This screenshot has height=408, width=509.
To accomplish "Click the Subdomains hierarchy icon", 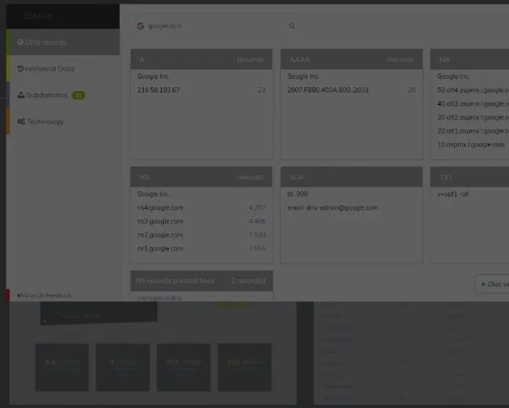I will tap(21, 95).
